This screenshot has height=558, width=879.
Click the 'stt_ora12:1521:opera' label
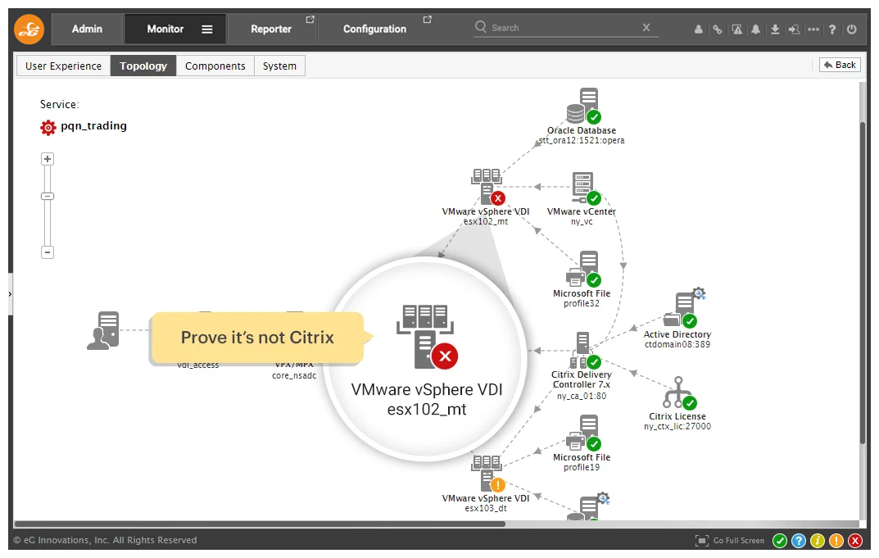tap(582, 141)
